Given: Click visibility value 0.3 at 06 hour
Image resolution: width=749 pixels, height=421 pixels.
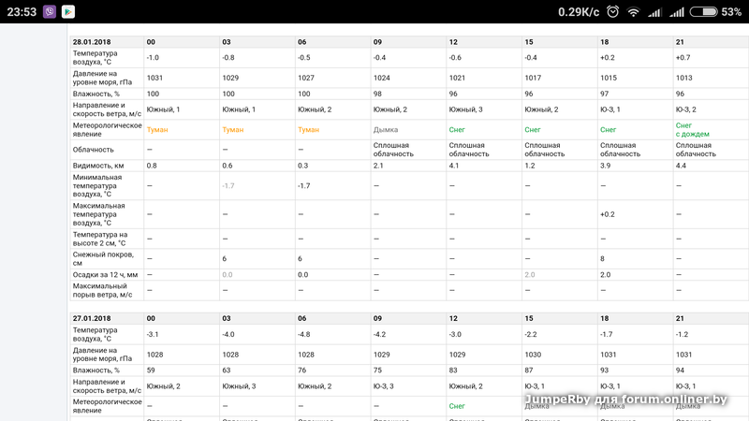Looking at the screenshot, I should pyautogui.click(x=302, y=166).
